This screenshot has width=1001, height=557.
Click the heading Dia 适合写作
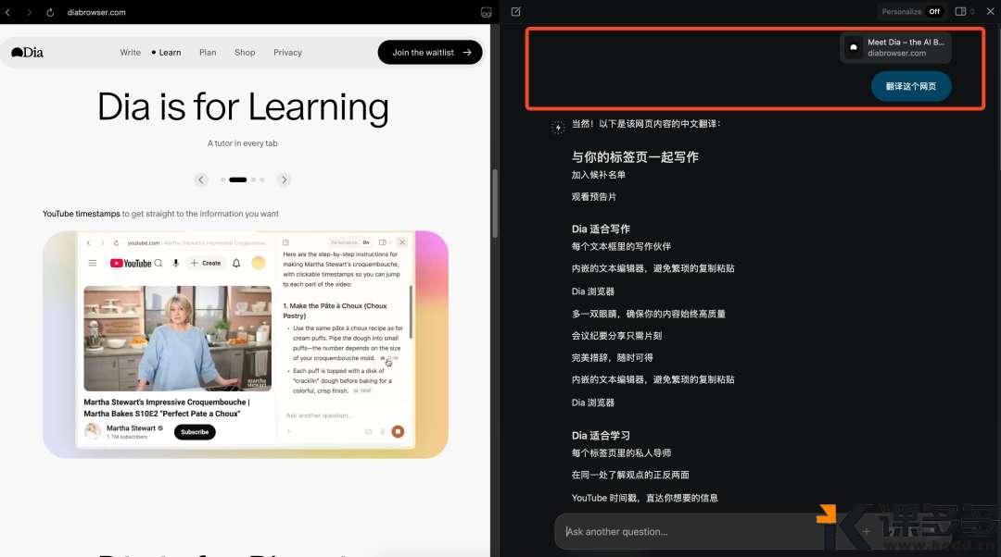click(601, 229)
